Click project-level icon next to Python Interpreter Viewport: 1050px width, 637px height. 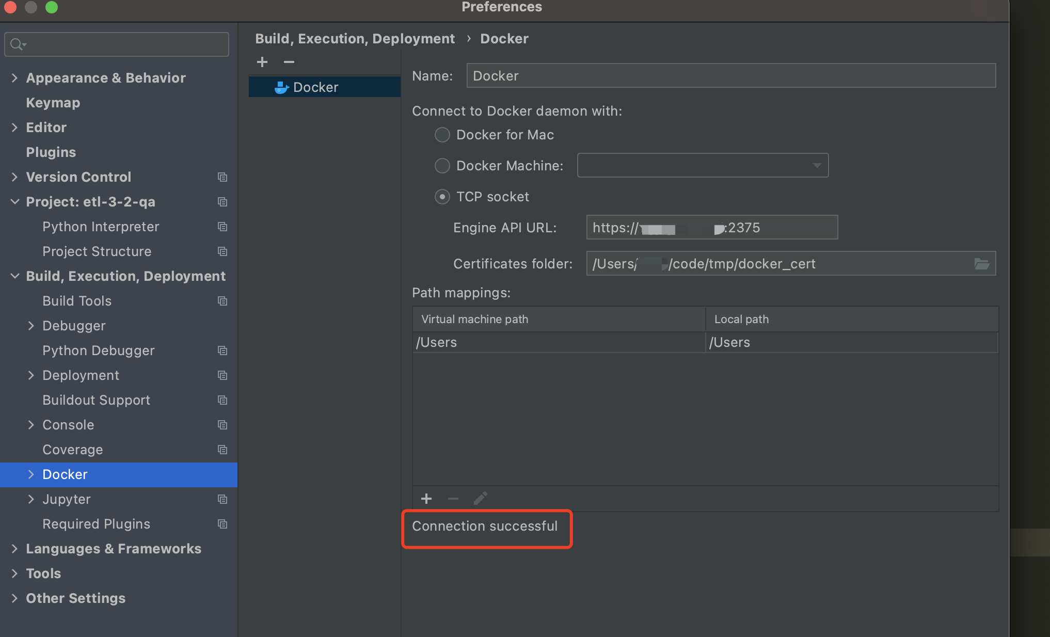[x=222, y=227]
